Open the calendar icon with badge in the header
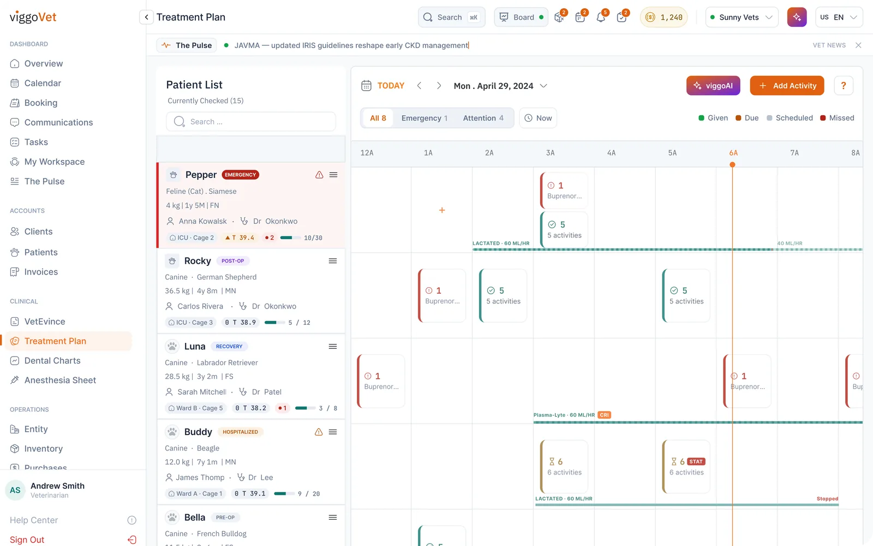This screenshot has width=873, height=546. [580, 17]
